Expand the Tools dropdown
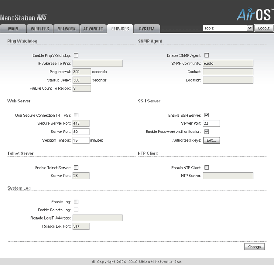 pos(228,28)
